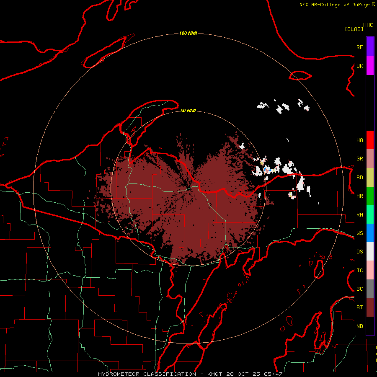Click the 'BD' legend label
The image size is (377, 377).
359,178
